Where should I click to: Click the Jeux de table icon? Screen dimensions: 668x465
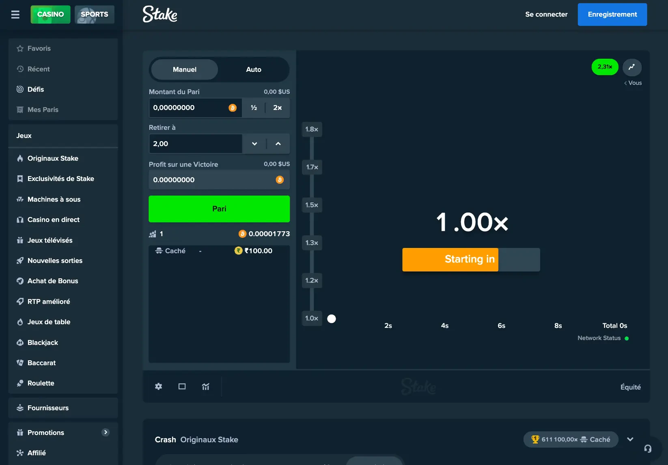click(x=20, y=322)
